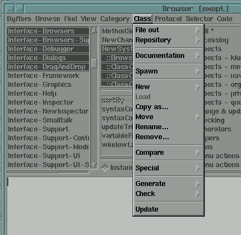Expand the Check submenu arrow
Screen dimensions: 241x235
(x=198, y=194)
